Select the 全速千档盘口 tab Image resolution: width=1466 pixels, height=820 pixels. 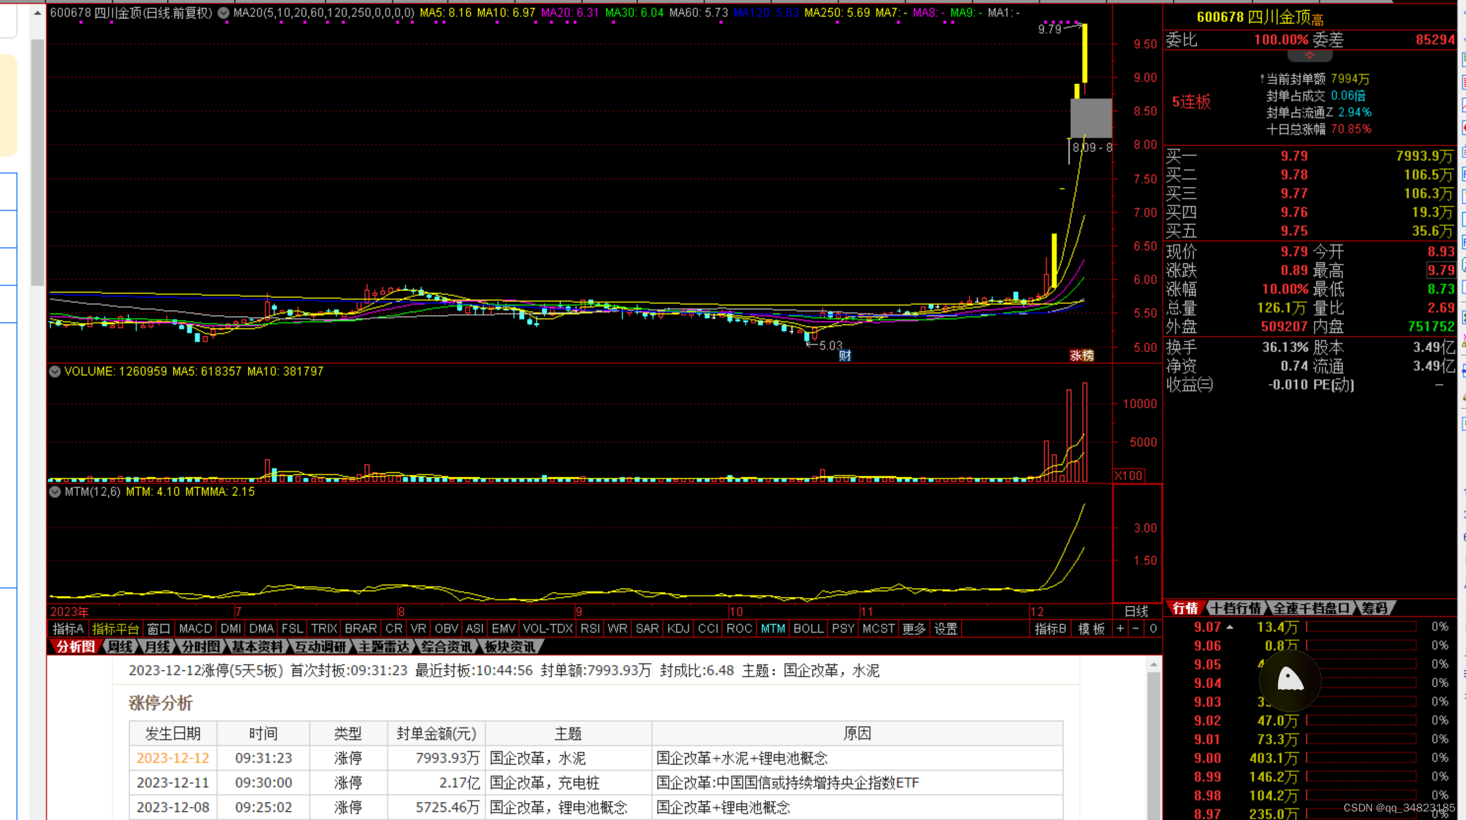pos(1311,608)
